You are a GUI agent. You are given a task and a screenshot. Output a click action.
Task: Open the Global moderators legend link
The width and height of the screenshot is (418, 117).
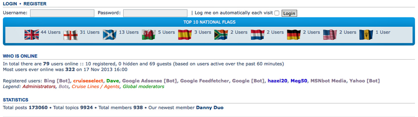(143, 87)
